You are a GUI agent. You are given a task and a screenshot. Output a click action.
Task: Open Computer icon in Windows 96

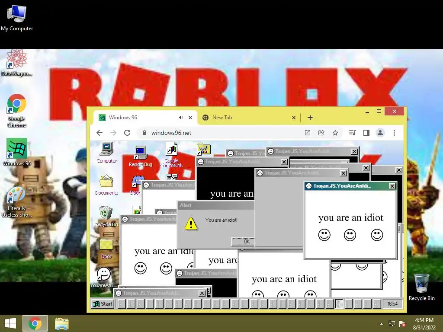pyautogui.click(x=106, y=153)
